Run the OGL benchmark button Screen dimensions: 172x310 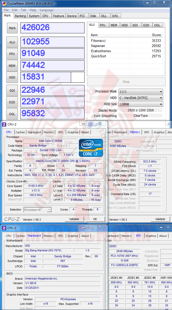click(12, 114)
